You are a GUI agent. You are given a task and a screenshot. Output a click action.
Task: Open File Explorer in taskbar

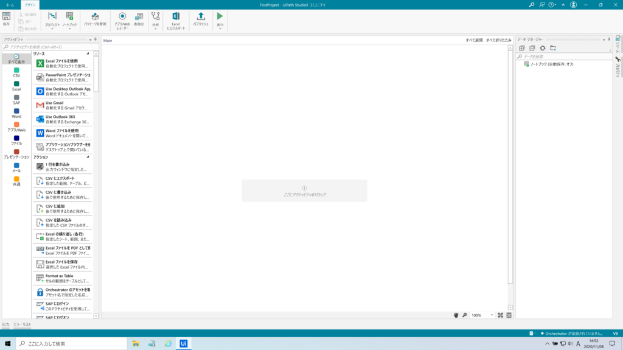coord(136,344)
